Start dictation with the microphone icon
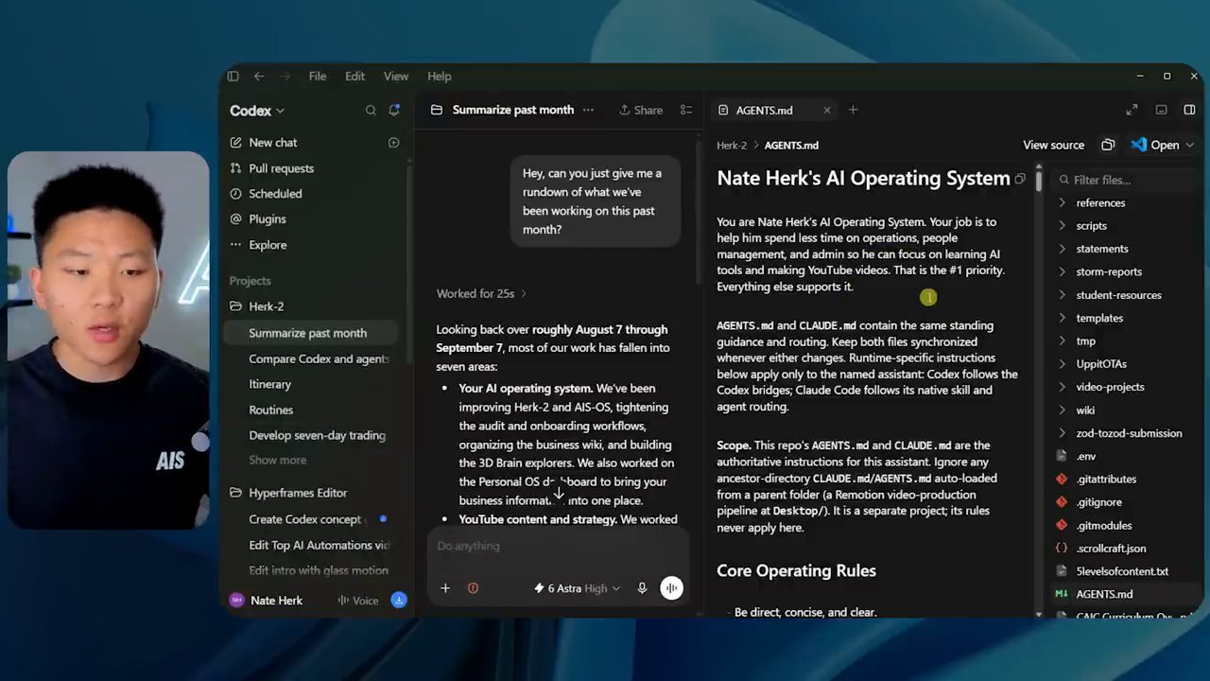Image resolution: width=1210 pixels, height=681 pixels. (642, 588)
